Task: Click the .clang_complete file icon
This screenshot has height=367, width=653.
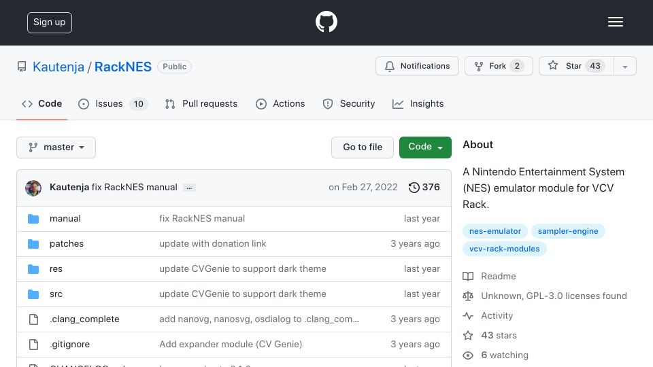Action: point(33,319)
